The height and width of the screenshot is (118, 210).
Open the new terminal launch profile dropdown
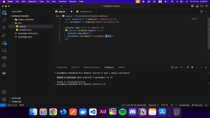point(184,67)
